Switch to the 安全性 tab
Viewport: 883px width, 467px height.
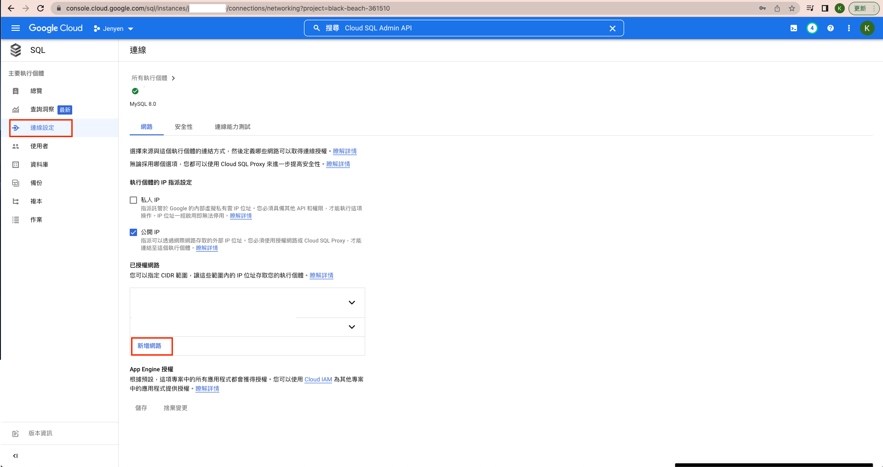(183, 127)
